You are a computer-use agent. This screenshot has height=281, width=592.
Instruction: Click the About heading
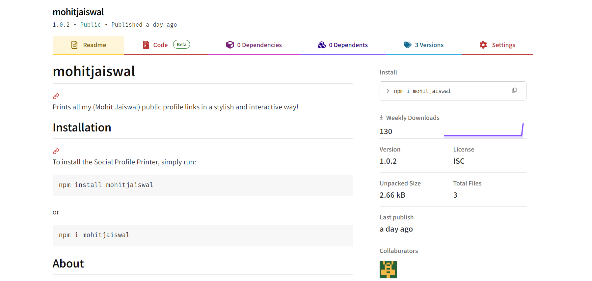pos(68,264)
